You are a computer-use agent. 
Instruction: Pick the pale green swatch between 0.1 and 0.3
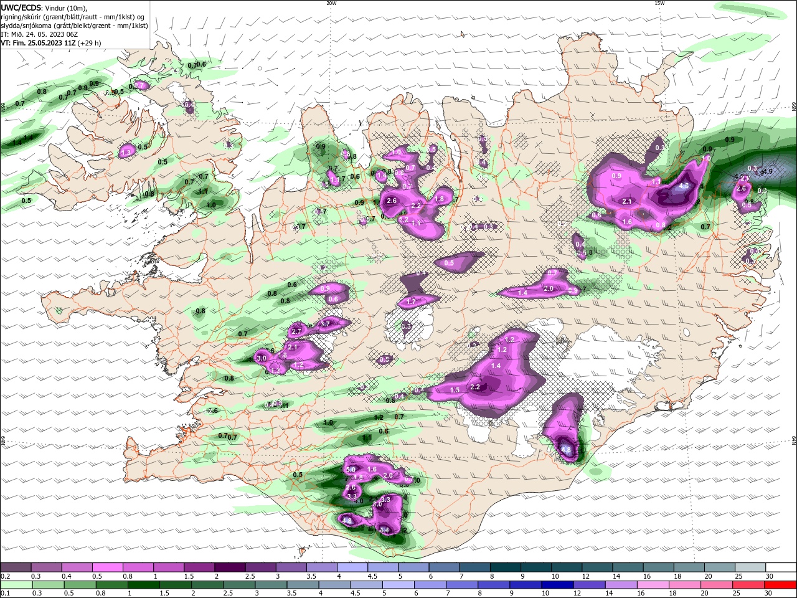coord(17,585)
